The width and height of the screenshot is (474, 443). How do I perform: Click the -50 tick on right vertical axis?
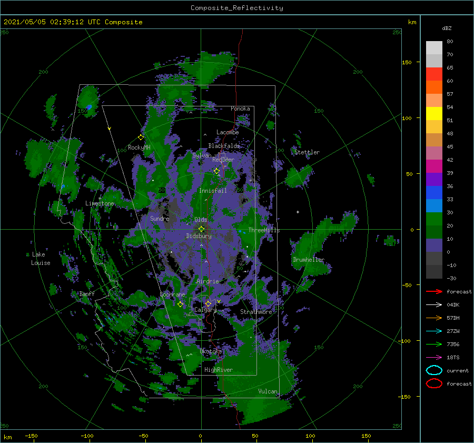tap(407, 285)
